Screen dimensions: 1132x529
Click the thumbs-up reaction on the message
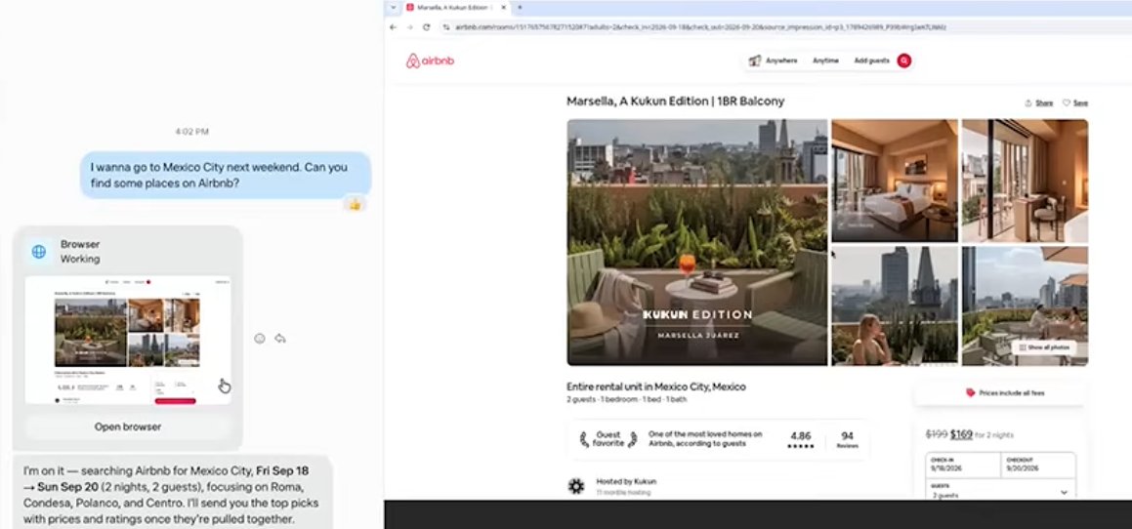[x=355, y=205]
